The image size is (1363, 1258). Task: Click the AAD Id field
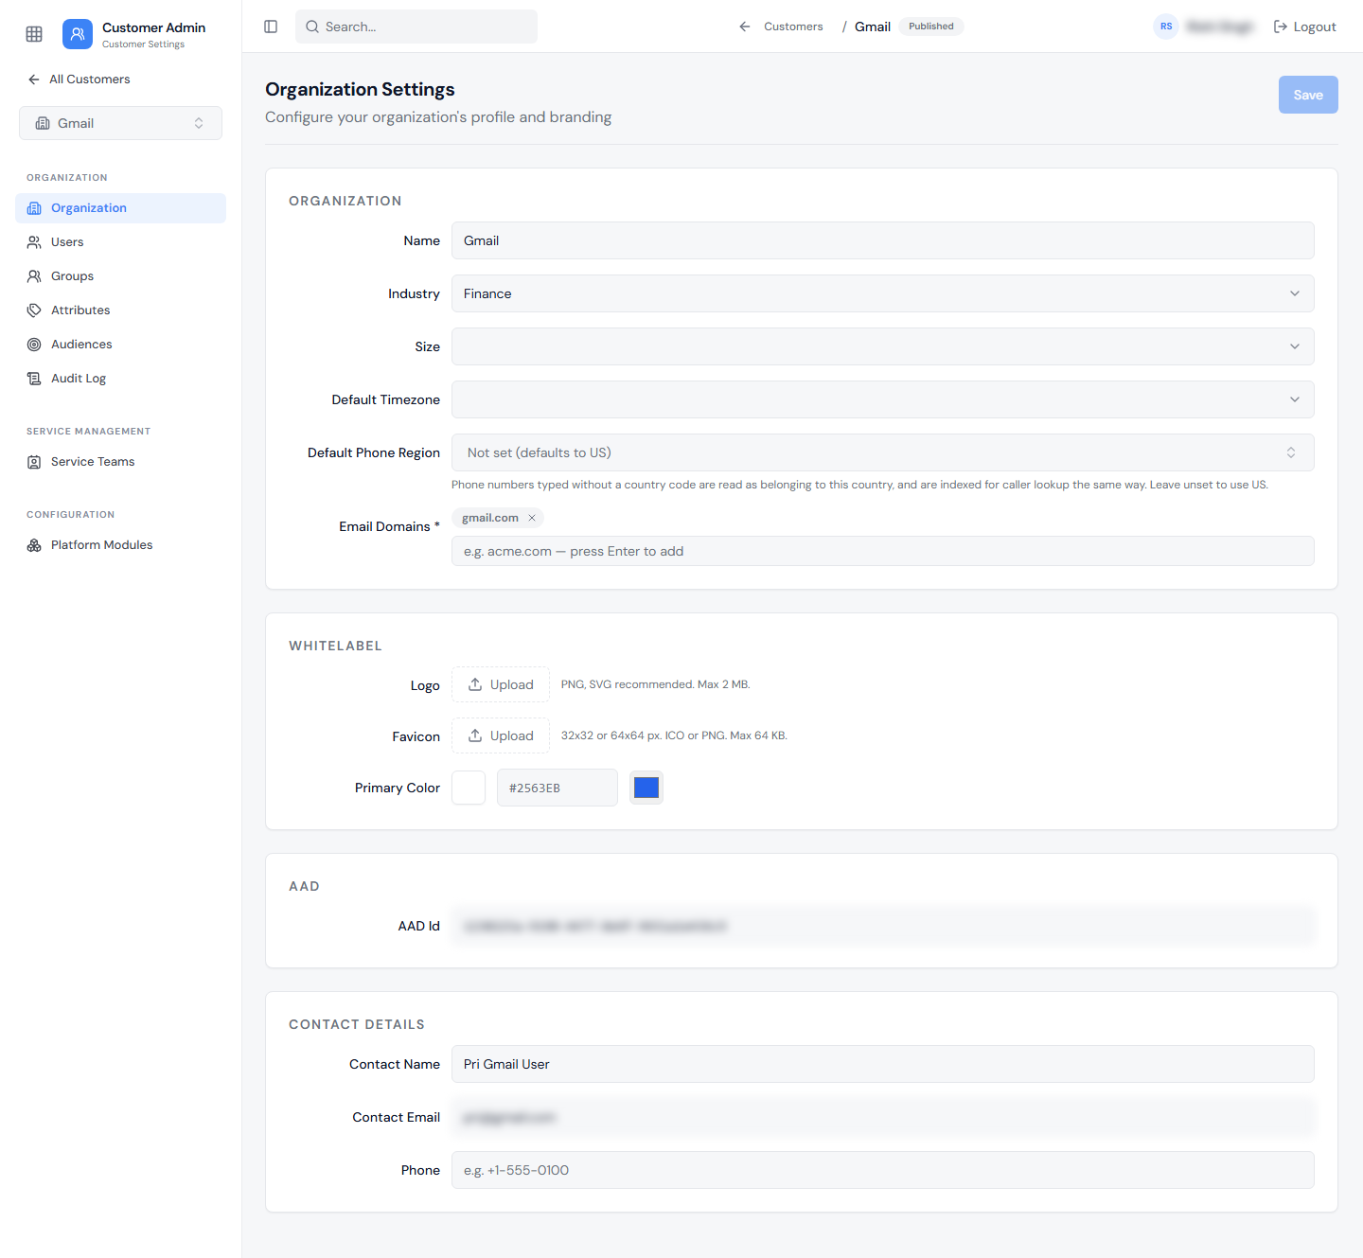pos(883,926)
